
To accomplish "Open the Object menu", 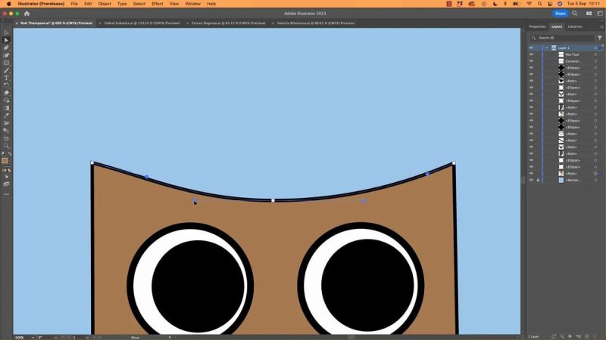I will [105, 4].
